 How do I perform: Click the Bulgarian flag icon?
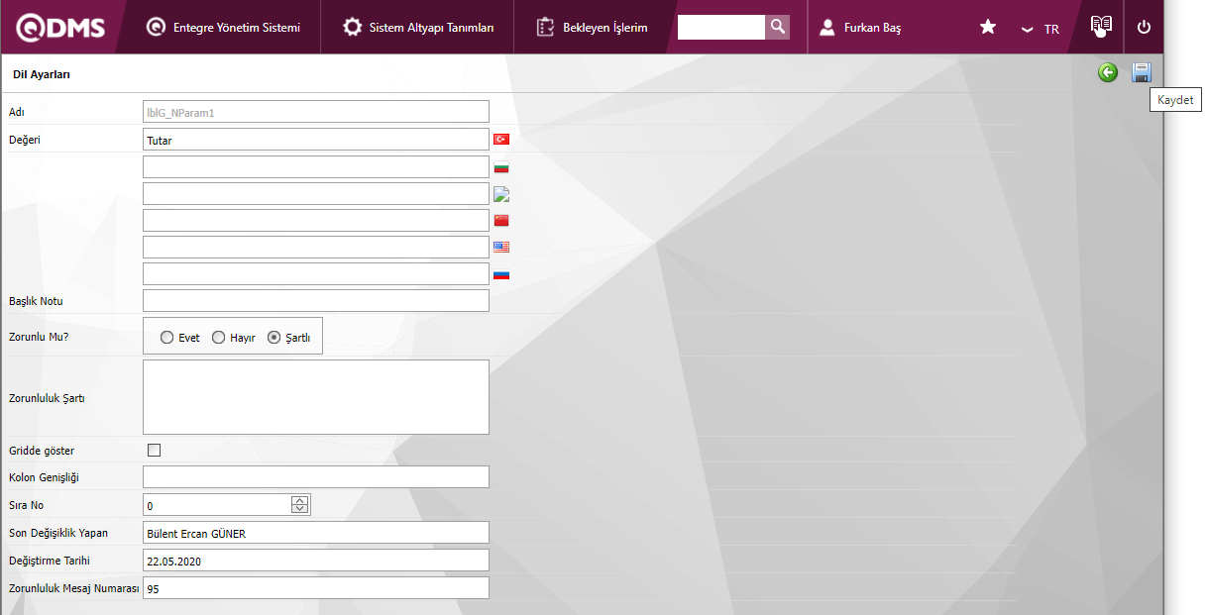tap(501, 167)
